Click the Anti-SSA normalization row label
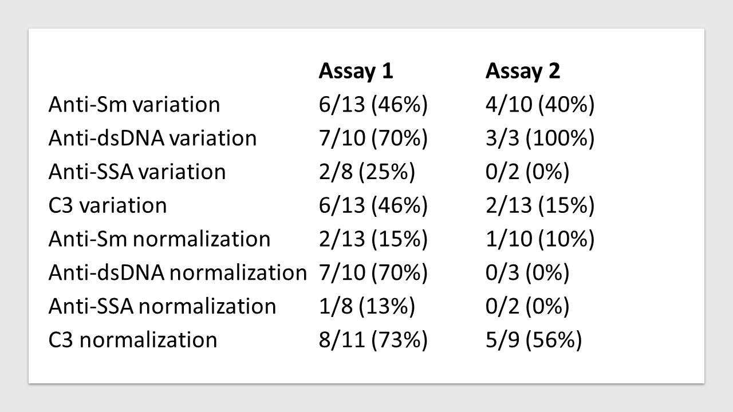 [x=162, y=306]
